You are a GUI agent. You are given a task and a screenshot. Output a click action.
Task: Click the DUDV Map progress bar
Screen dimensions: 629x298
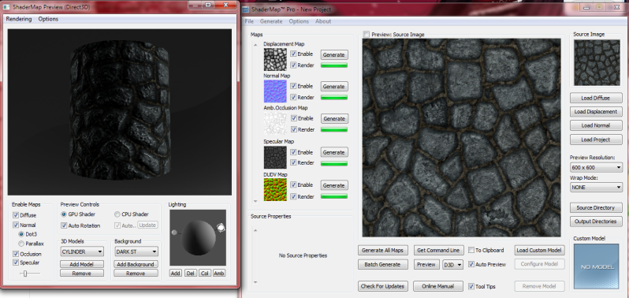[333, 196]
